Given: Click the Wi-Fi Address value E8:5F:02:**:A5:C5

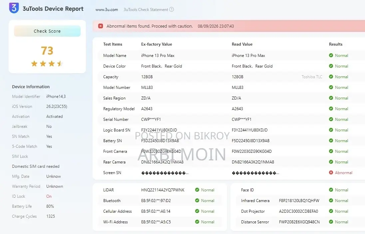Looking at the screenshot, I should tap(156, 222).
